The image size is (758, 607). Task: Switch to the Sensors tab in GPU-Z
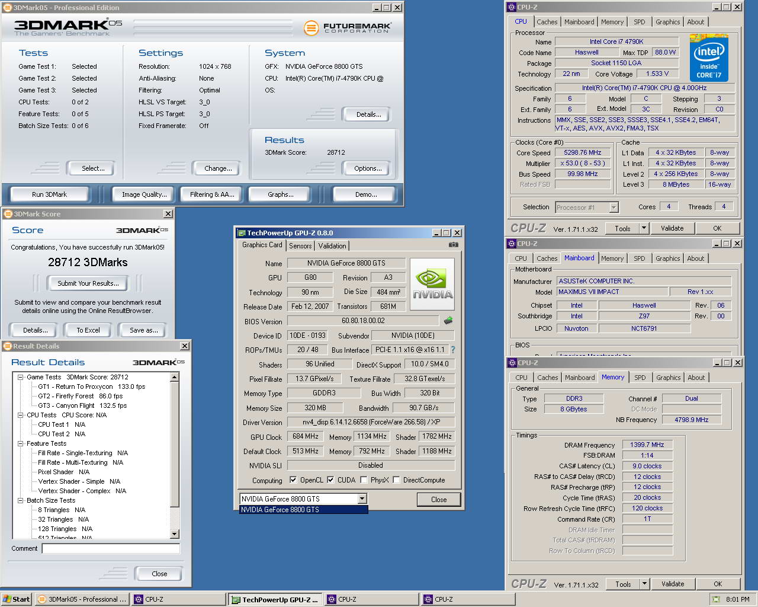300,246
